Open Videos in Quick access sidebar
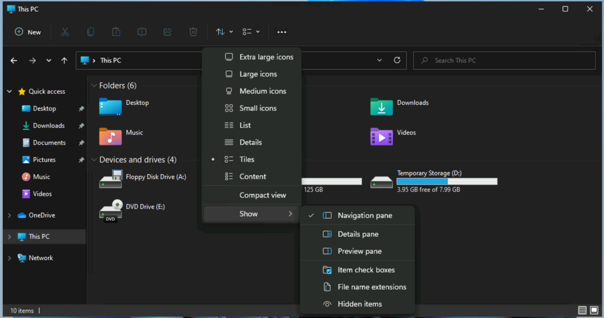This screenshot has height=318, width=604. coord(42,194)
